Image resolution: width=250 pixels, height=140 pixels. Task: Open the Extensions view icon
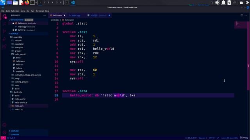4,46
